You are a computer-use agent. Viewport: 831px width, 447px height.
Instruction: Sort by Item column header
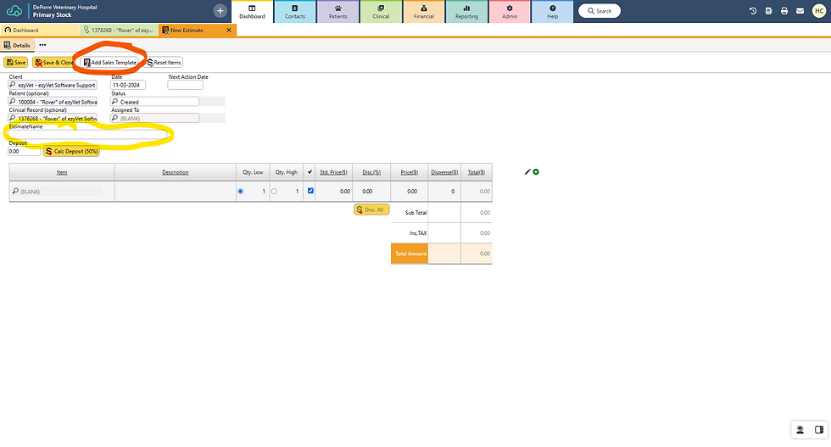click(x=62, y=172)
